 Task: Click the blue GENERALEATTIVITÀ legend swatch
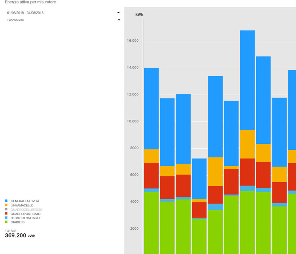tap(6, 201)
